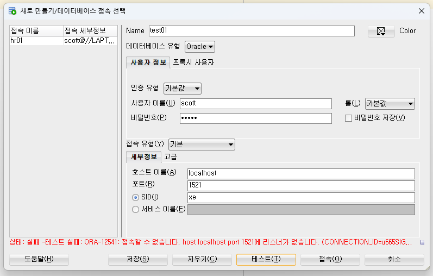Click the connection dialog title icon
The image size is (433, 276).
point(12,11)
